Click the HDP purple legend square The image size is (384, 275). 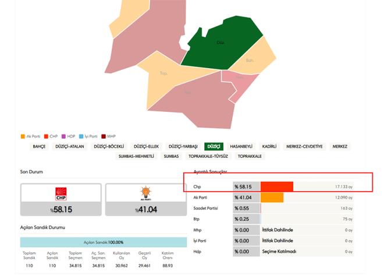(63, 136)
